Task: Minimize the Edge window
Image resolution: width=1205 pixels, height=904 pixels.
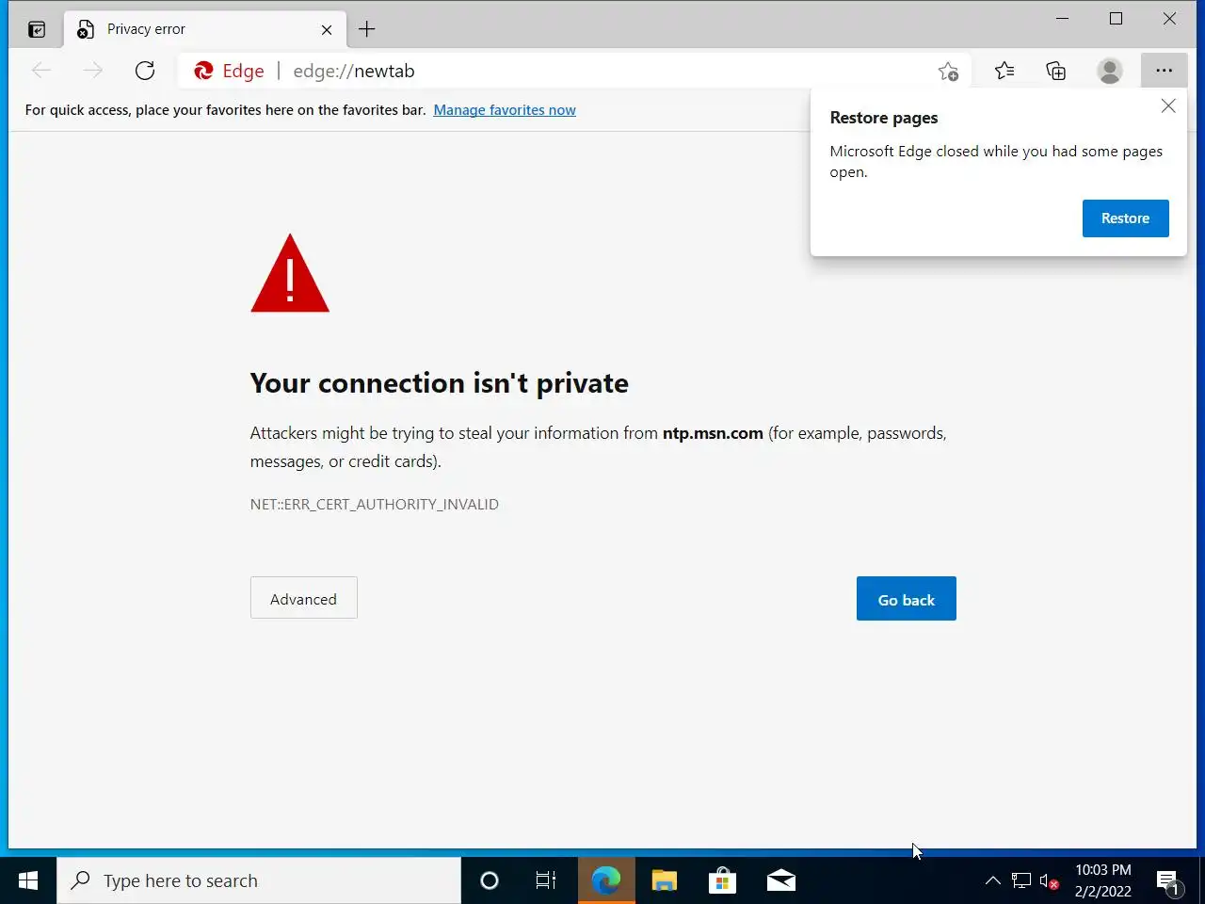Action: [x=1063, y=19]
